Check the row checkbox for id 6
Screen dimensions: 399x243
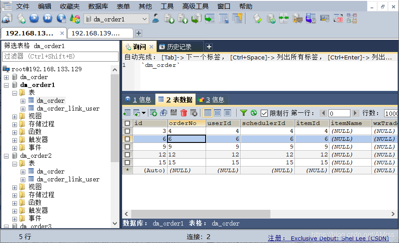[127, 139]
